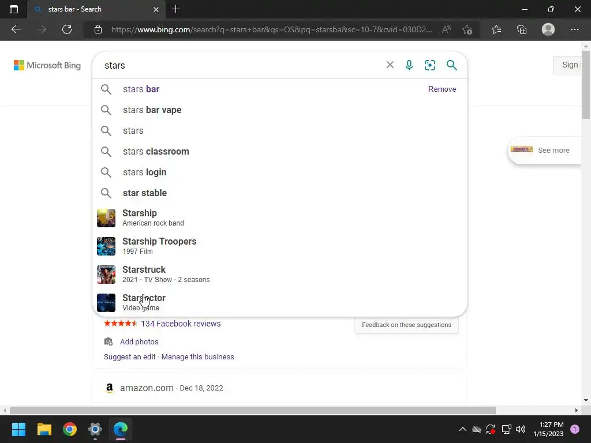
Task: Open 134 Facebook reviews link
Action: [181, 324]
